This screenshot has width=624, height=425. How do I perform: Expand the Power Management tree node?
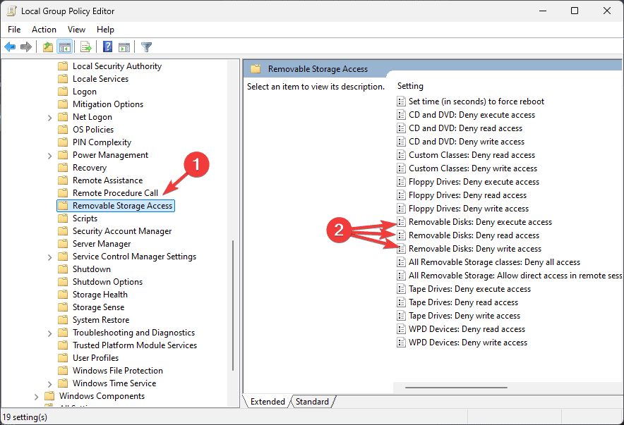49,156
